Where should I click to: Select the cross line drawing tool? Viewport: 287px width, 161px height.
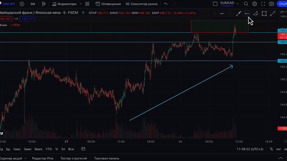tap(230, 13)
